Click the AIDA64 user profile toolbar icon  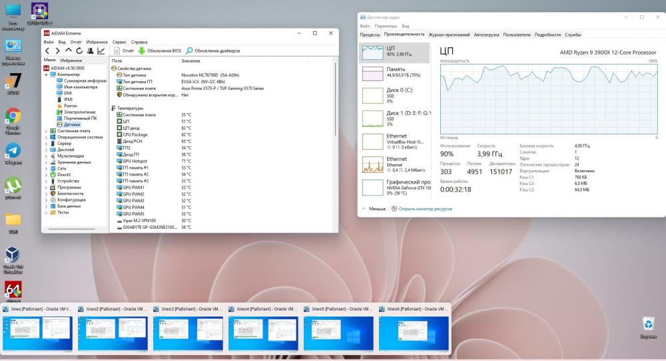[90, 51]
